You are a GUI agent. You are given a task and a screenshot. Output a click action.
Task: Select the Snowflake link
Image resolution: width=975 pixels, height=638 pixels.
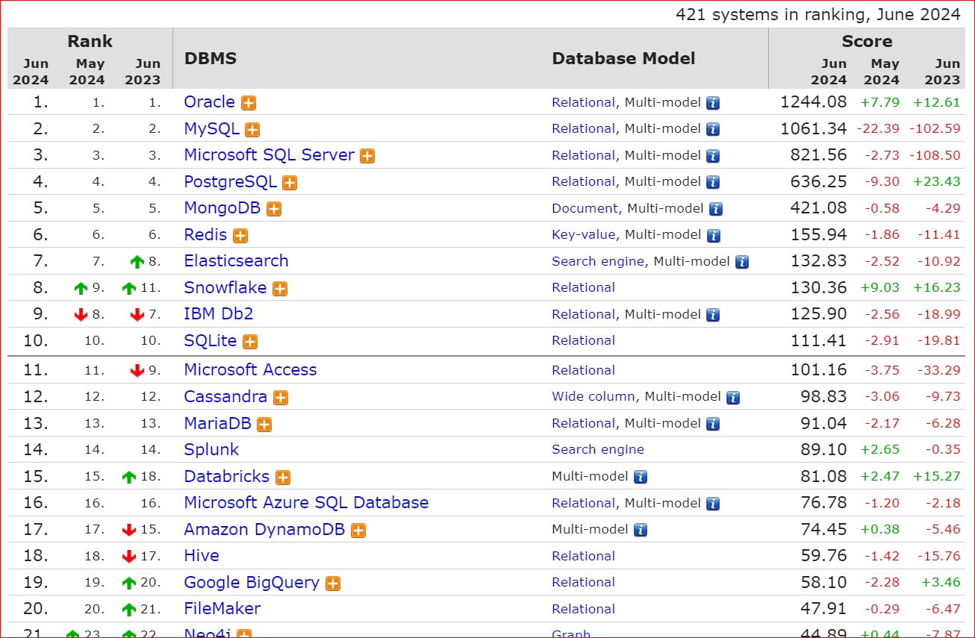[225, 287]
